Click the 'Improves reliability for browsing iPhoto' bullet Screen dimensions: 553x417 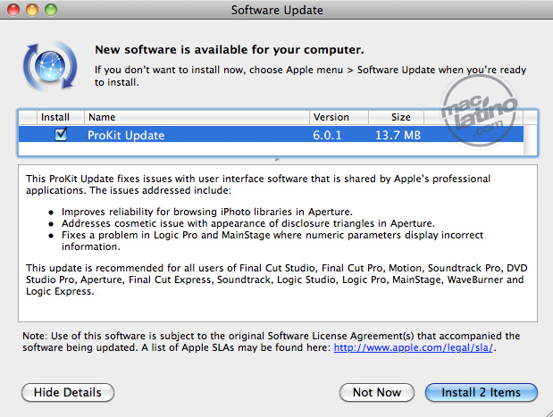point(207,212)
